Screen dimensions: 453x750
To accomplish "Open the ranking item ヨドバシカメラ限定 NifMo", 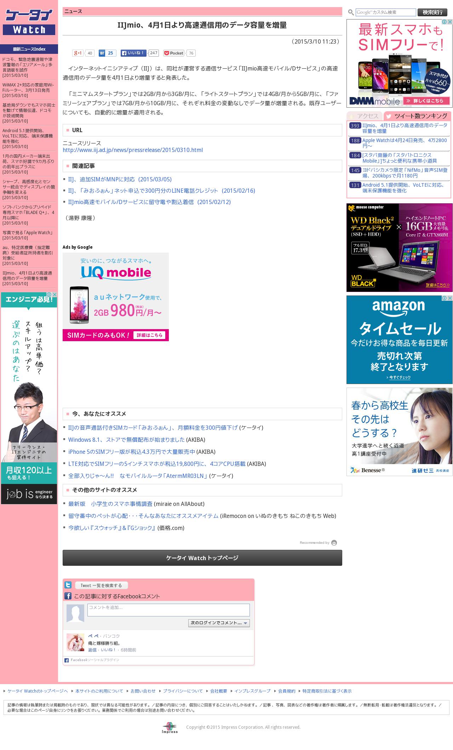I will pos(405,173).
